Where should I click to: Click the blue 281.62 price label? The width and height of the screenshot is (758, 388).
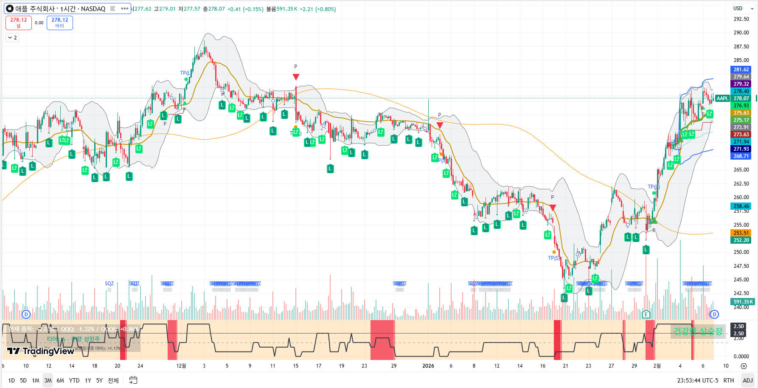(x=741, y=70)
